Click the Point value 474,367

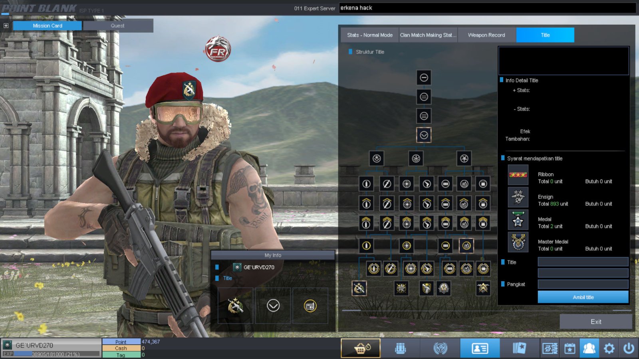[151, 342]
